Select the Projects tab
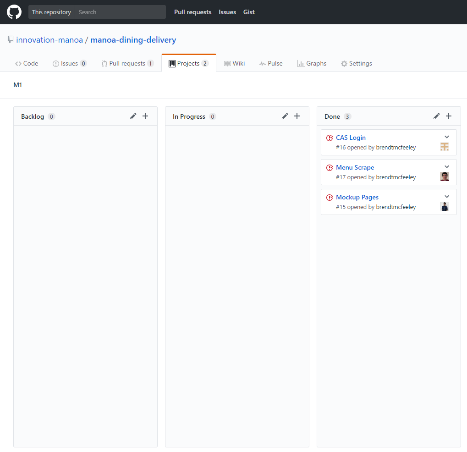The height and width of the screenshot is (452, 467). tap(188, 63)
